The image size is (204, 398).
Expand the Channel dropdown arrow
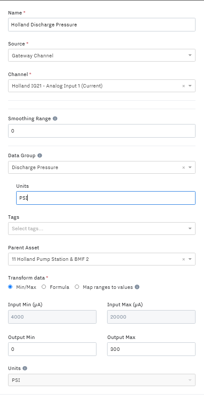190,86
